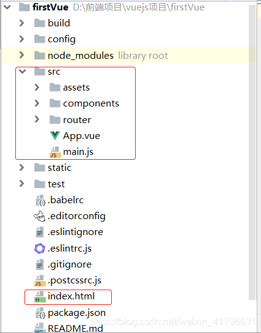Select the assets folder name
Screen dimensions: 261x333
(x=76, y=88)
